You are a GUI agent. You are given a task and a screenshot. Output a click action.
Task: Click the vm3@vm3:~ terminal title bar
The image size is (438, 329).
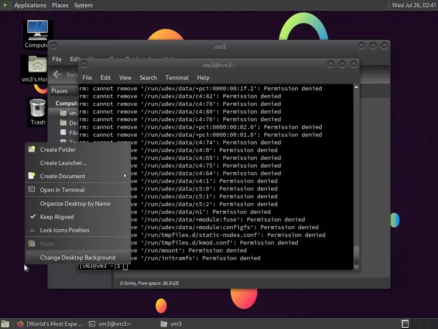[x=219, y=65]
